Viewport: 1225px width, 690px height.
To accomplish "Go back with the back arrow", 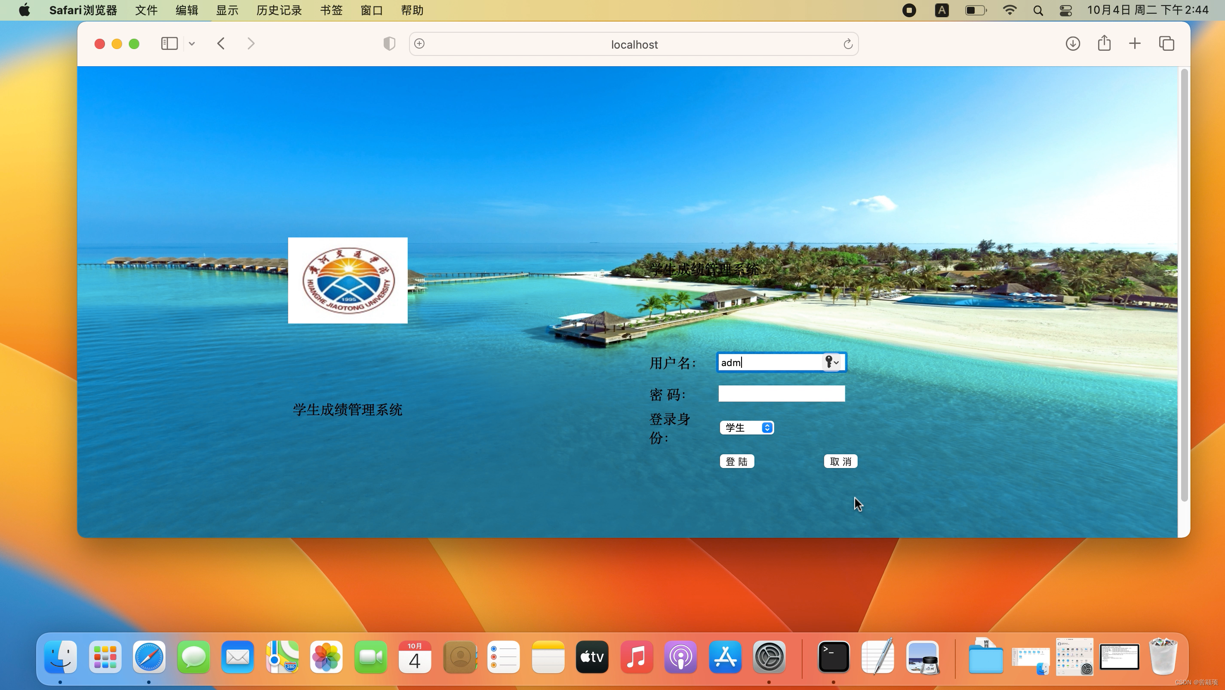I will (x=221, y=44).
